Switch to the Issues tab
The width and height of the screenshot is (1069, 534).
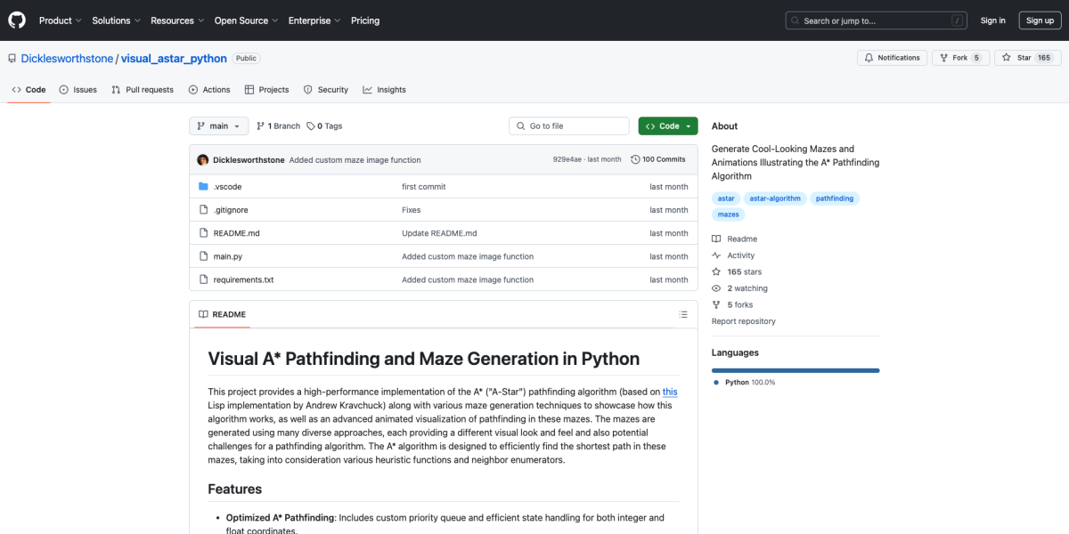78,90
